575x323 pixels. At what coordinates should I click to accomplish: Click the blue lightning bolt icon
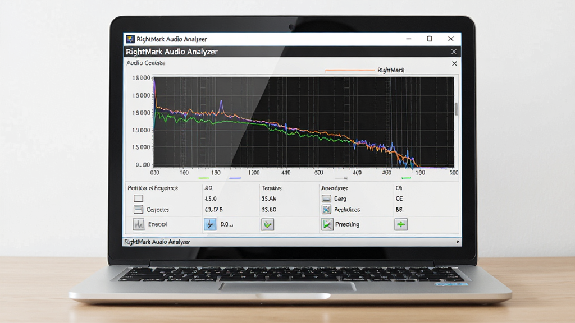click(x=210, y=224)
